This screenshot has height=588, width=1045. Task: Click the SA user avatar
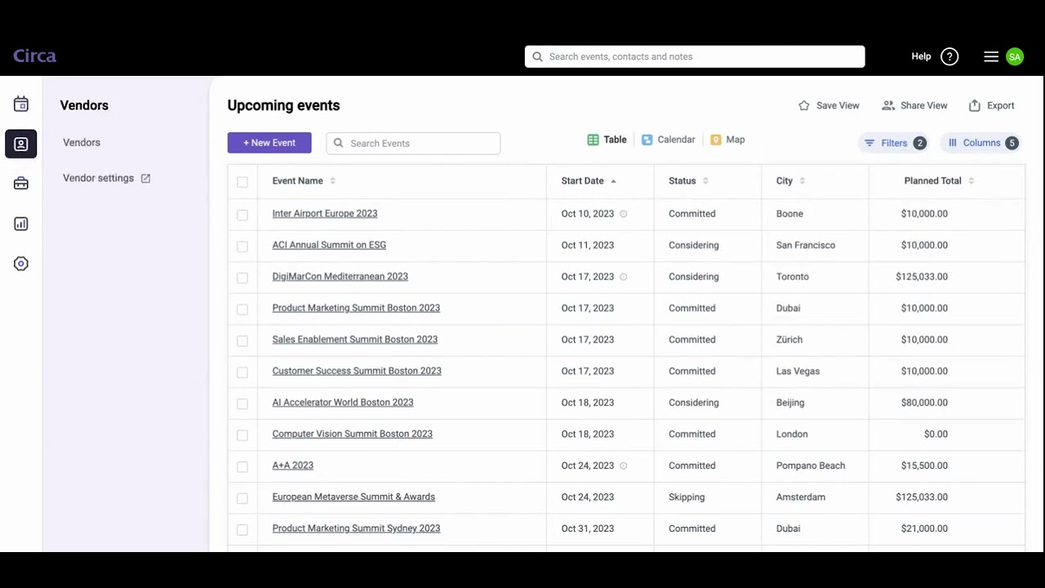tap(1015, 56)
